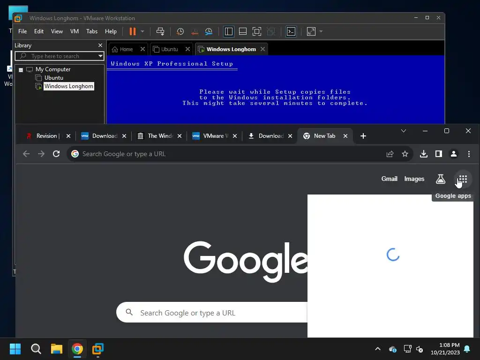Open the View menu in VMware Workstation

click(57, 31)
